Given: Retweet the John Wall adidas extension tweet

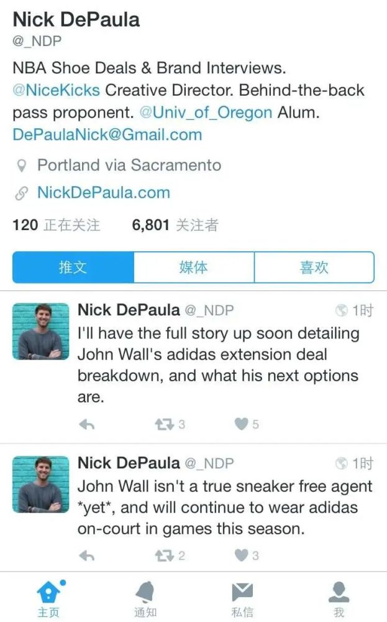Looking at the screenshot, I should 165,424.
